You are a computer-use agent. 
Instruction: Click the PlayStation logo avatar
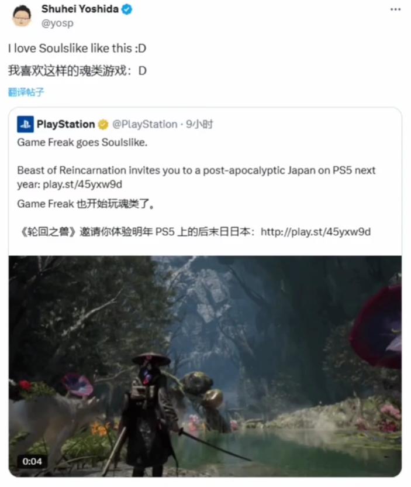pos(26,124)
